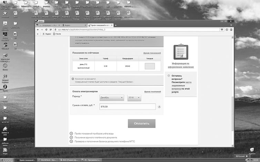Viewport: 260px width, 162px height.
Task: Select the star-shaped desktop shortcut icon
Action: 5,14
